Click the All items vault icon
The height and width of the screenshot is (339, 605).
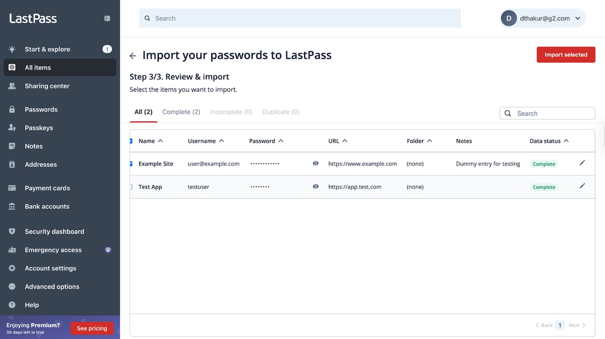pyautogui.click(x=12, y=67)
